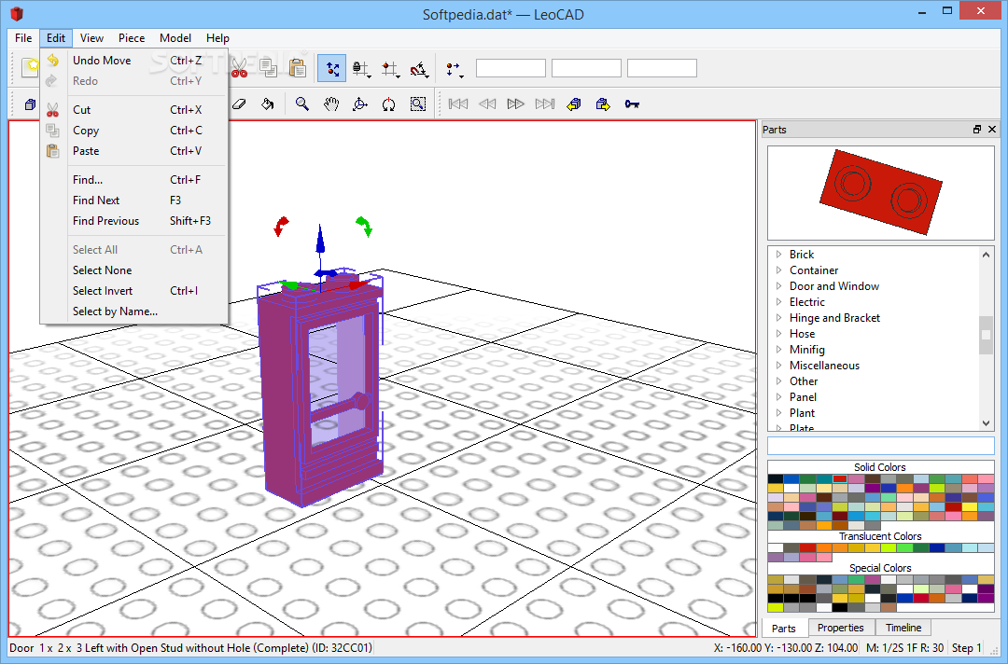
Task: Choose Paste from the Edit menu
Action: (x=133, y=151)
